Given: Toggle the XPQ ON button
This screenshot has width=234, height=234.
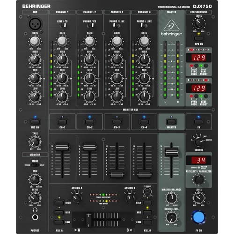Looking at the screenshot, I should [199, 38].
